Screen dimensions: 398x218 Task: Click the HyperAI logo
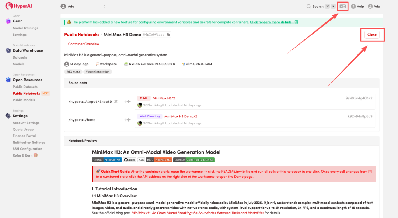tap(18, 6)
